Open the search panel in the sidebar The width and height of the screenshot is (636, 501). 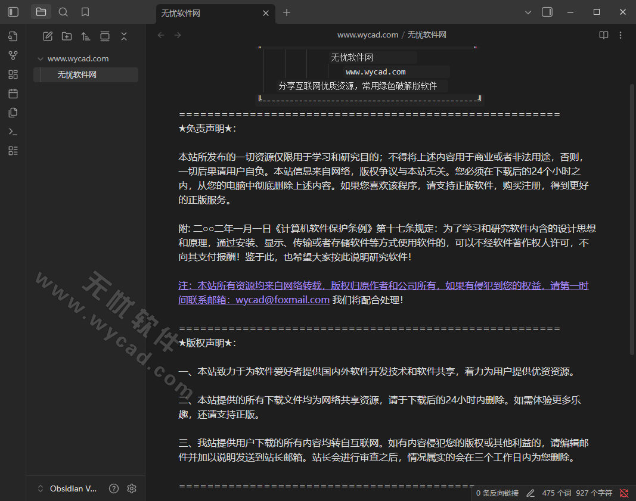63,11
